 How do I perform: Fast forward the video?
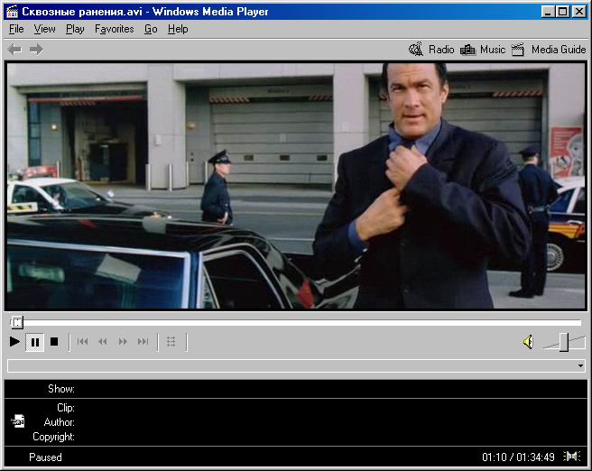123,342
